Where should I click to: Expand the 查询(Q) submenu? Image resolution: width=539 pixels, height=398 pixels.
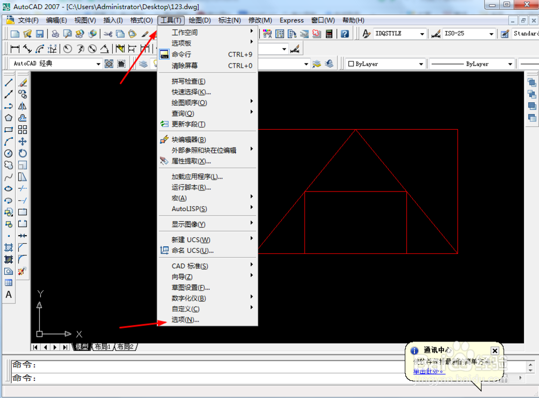[x=208, y=113]
